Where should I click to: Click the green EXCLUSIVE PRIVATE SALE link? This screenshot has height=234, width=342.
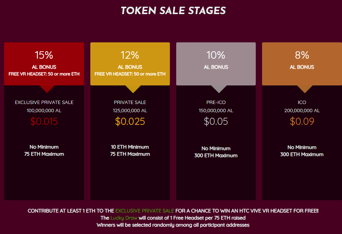pos(145,211)
